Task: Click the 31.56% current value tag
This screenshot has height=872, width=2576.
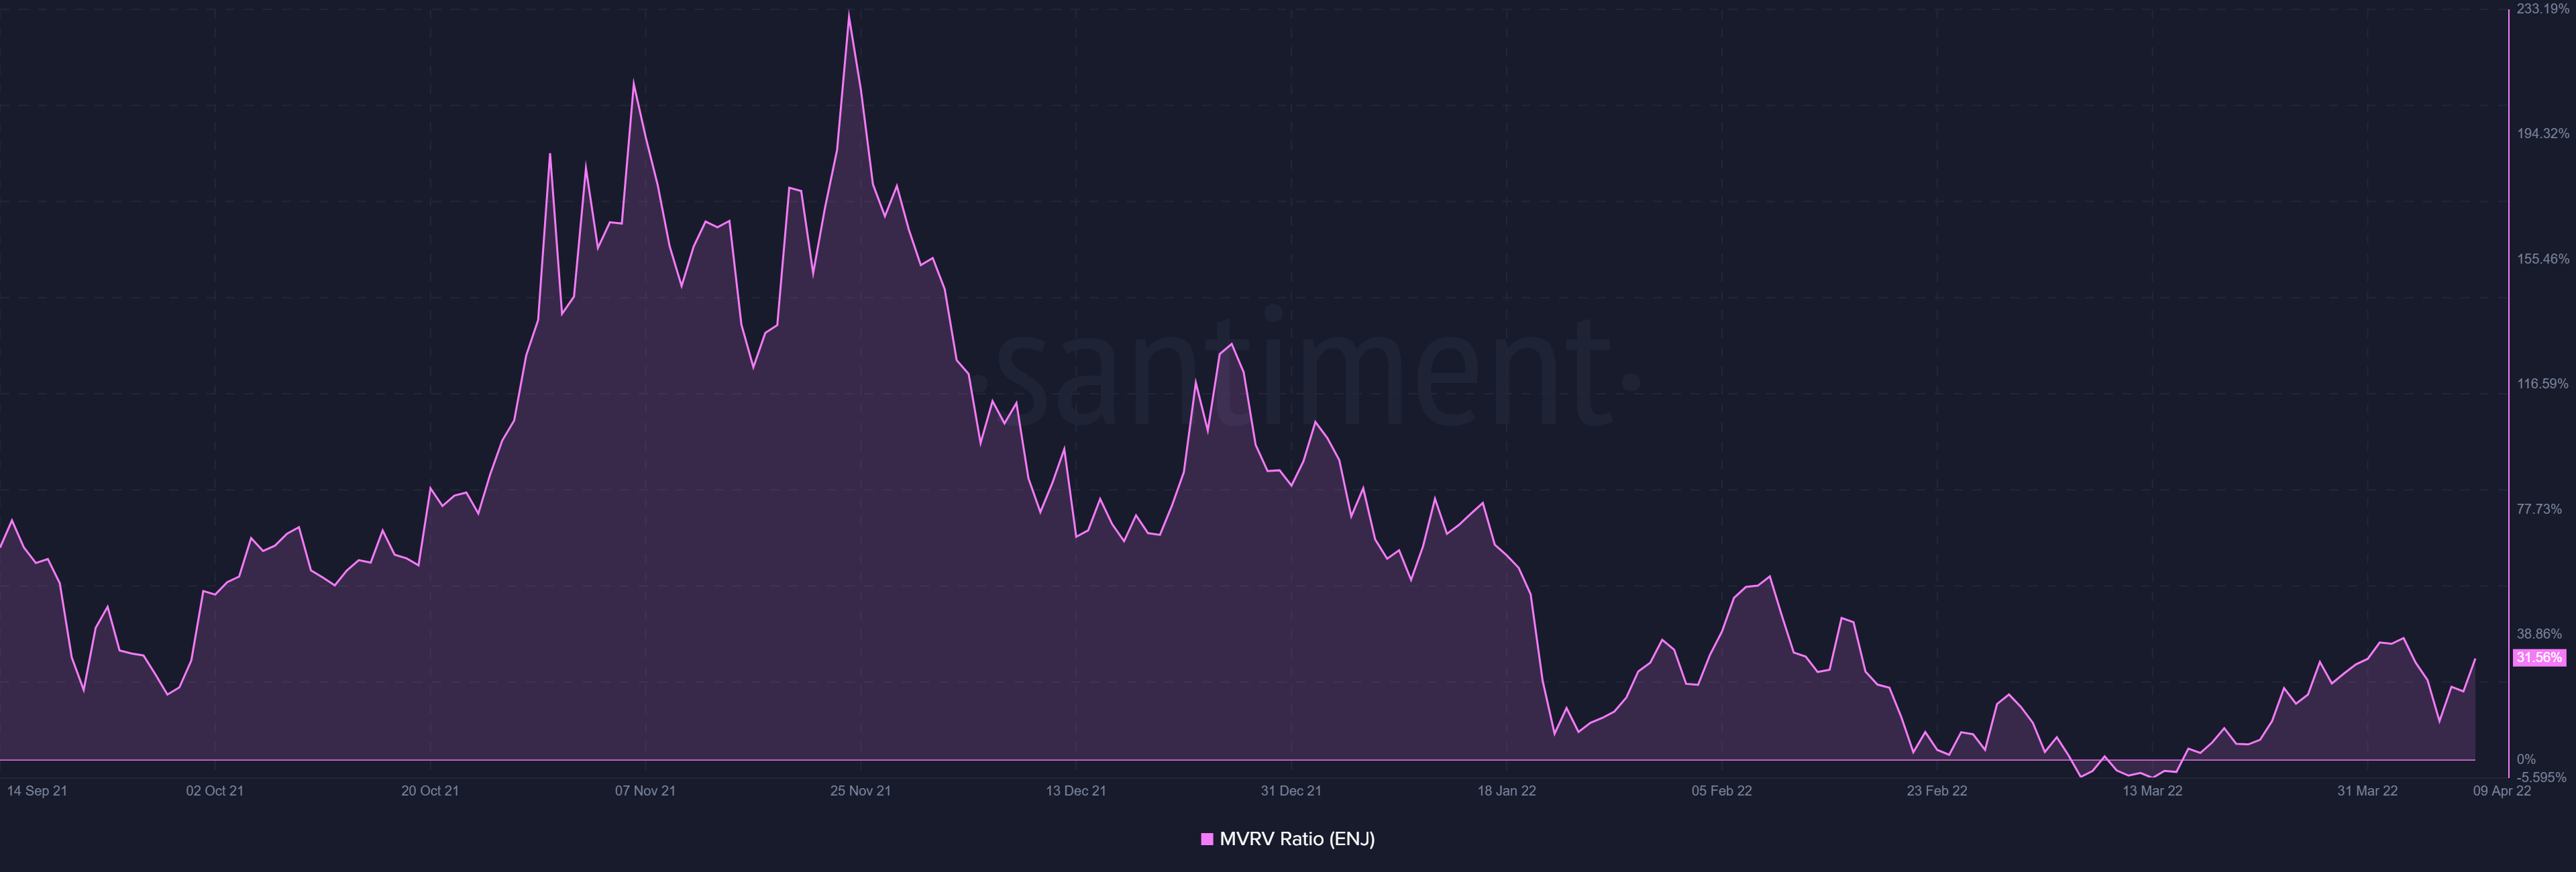Action: [x=2539, y=658]
